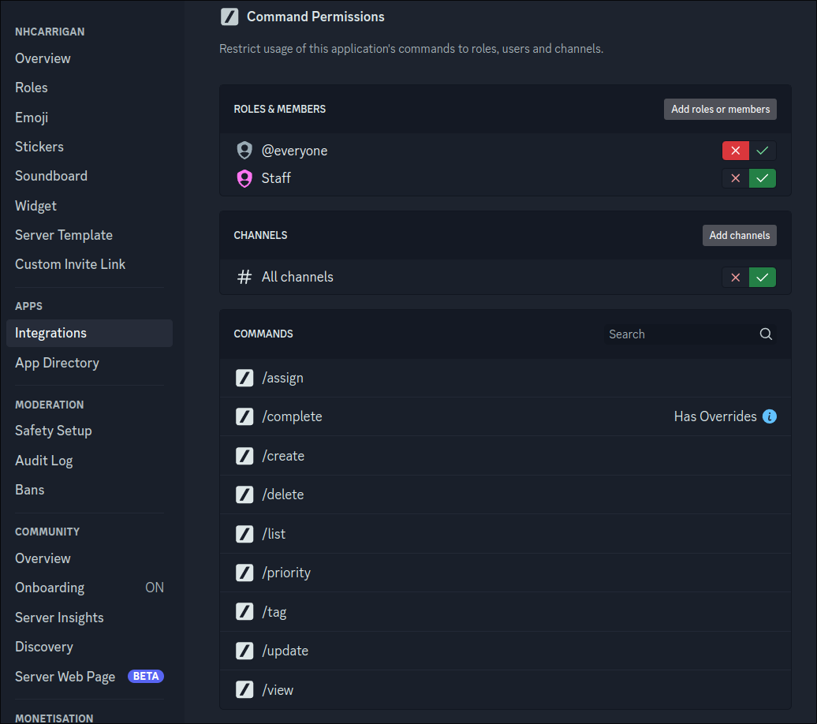Open the /priority command row
Screen dimensions: 817x724
(x=505, y=573)
